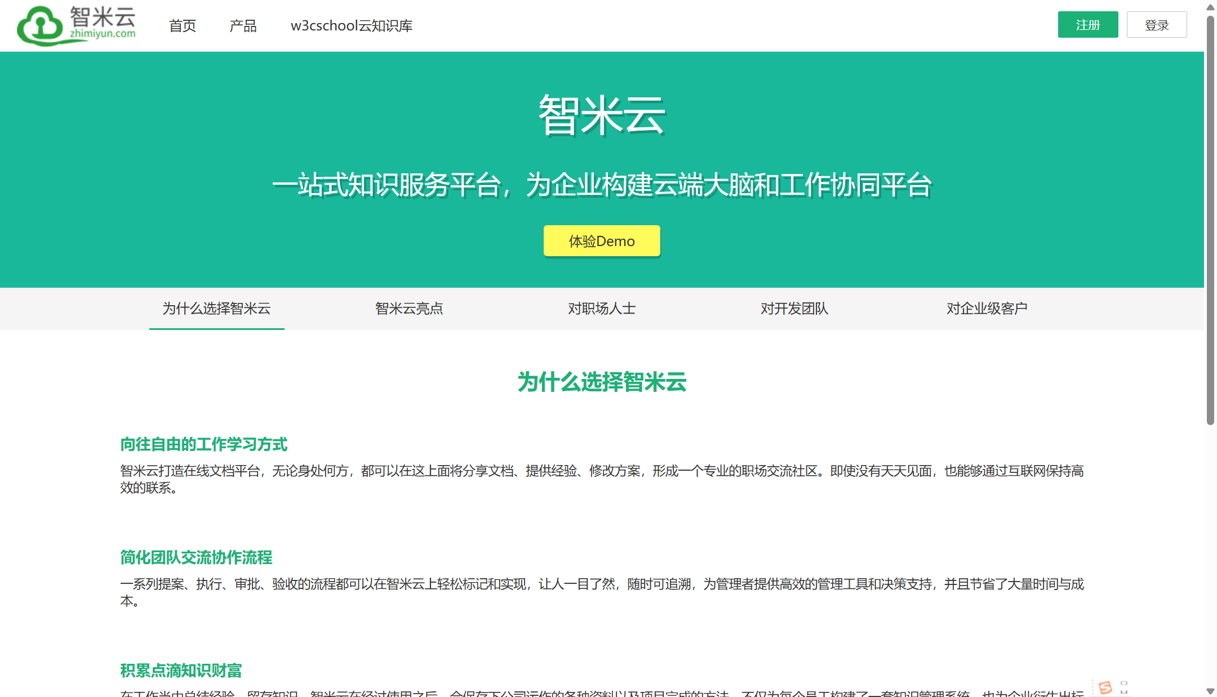Select the 为什么选择智米云 tab
This screenshot has height=697, width=1217.
tap(216, 309)
